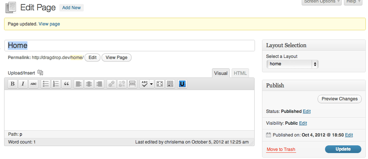Click the Add Media upload icon
The image size is (368, 159).
[40, 73]
